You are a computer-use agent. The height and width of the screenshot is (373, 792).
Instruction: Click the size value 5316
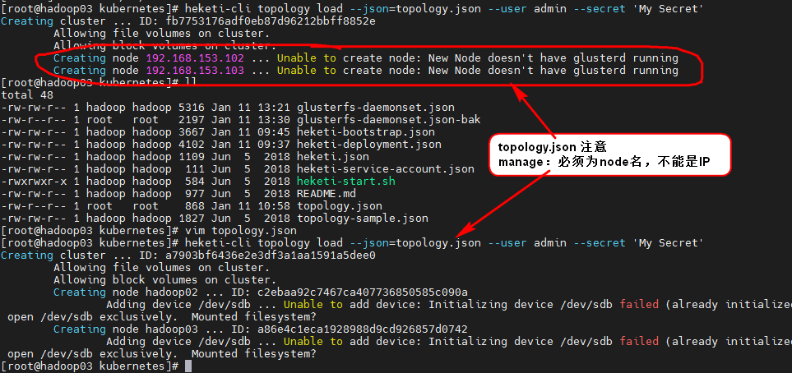(192, 108)
